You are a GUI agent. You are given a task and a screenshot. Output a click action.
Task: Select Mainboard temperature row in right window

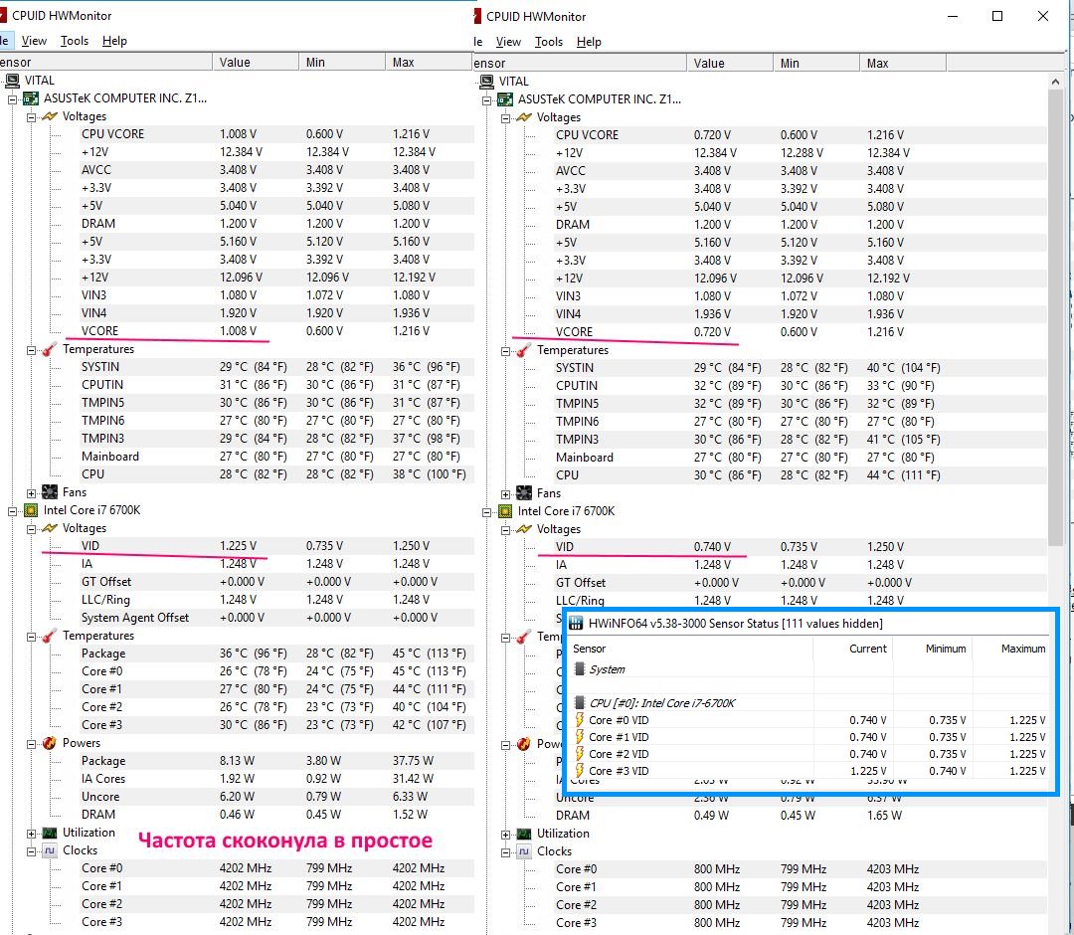pyautogui.click(x=800, y=458)
